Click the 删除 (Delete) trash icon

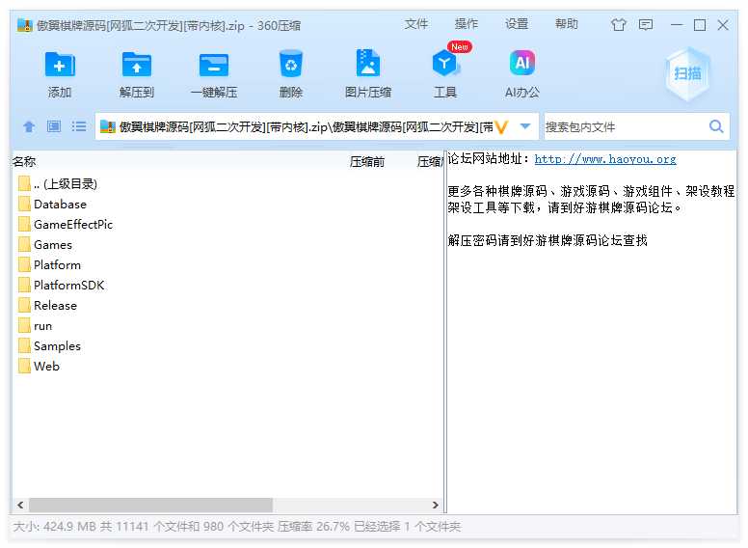coord(290,64)
